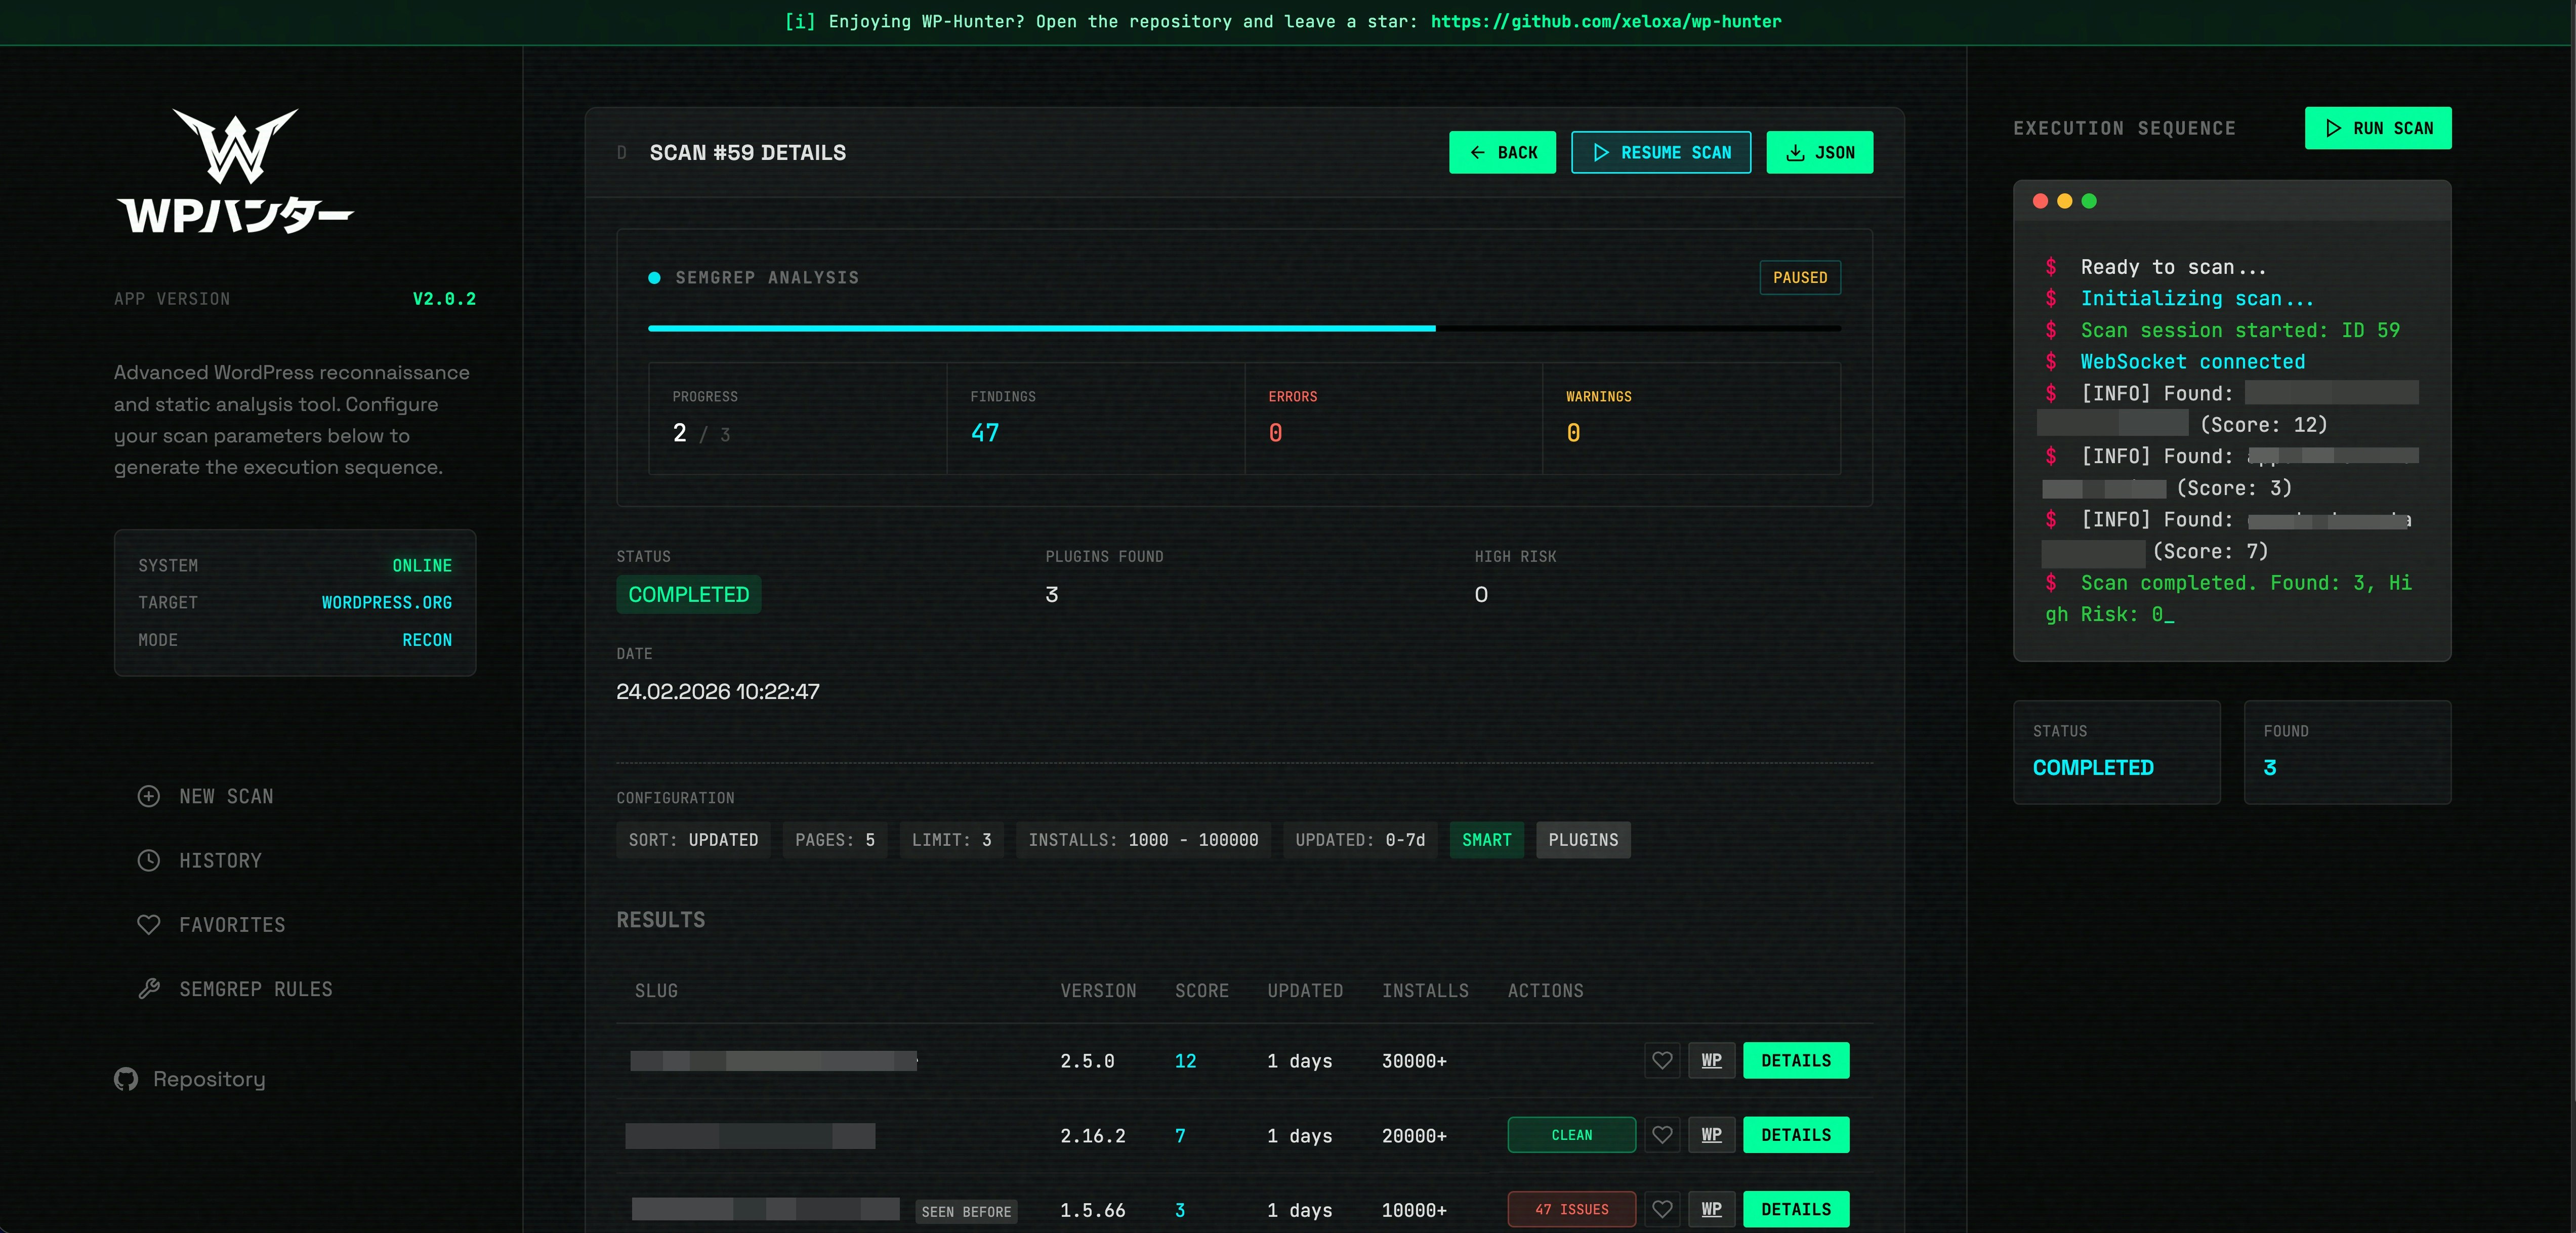Start a new scan using the plus icon

click(x=148, y=796)
